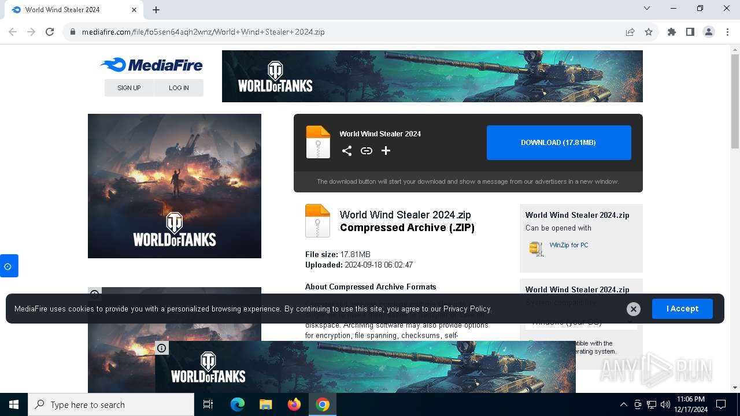Click the page vertical scrollbar
Screen dimensions: 740x416
click(x=735, y=101)
